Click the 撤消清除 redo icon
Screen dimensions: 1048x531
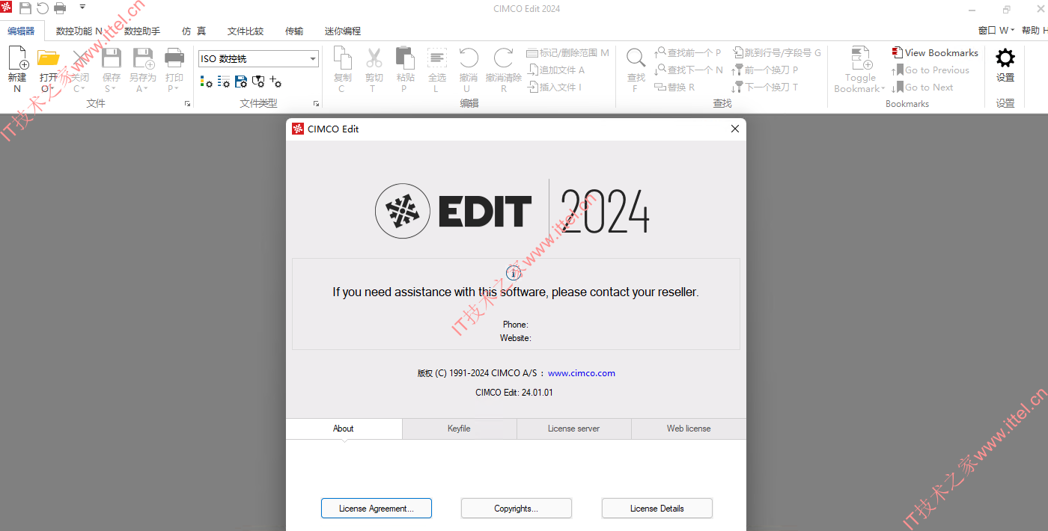pyautogui.click(x=504, y=58)
